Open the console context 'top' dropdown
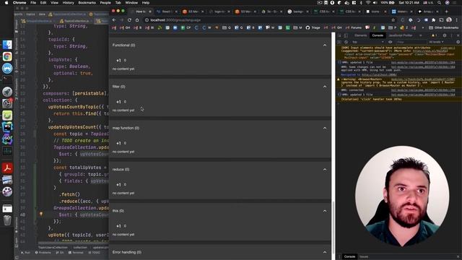The height and width of the screenshot is (260, 462). point(368,42)
